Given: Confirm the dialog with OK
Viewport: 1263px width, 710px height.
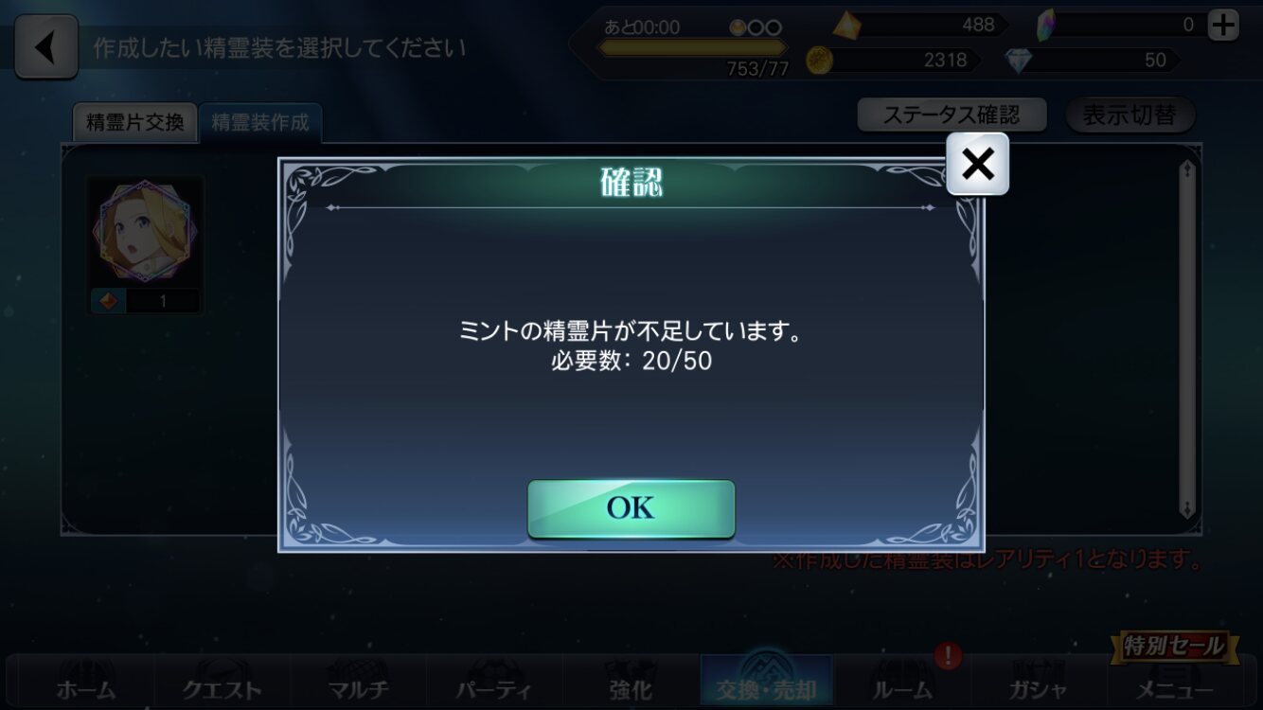Looking at the screenshot, I should click(x=631, y=508).
